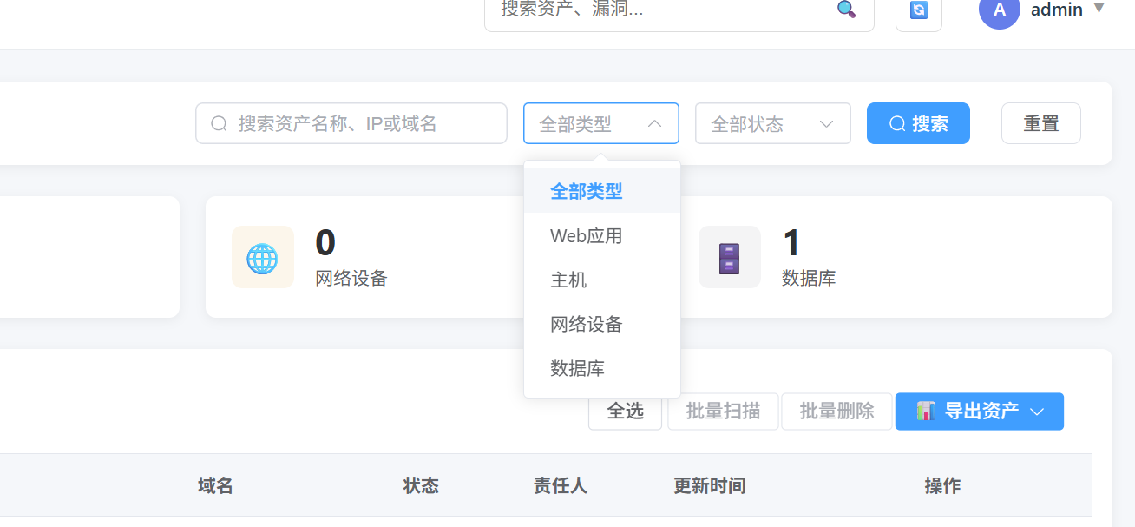The width and height of the screenshot is (1135, 527).
Task: Choose 主机 from the type list
Action: click(569, 280)
